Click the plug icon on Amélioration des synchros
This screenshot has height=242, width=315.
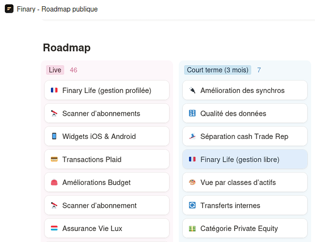192,91
